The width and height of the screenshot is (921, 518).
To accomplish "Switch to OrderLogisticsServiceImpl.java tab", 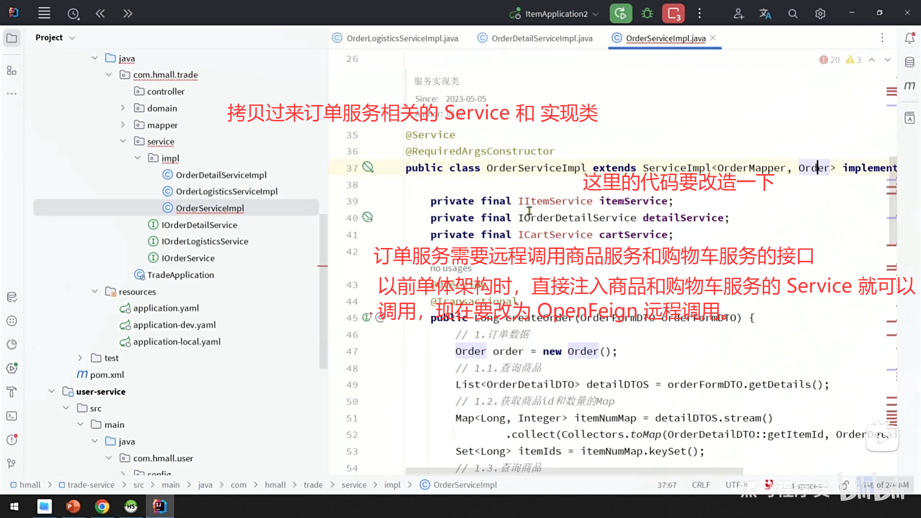I will tap(402, 38).
